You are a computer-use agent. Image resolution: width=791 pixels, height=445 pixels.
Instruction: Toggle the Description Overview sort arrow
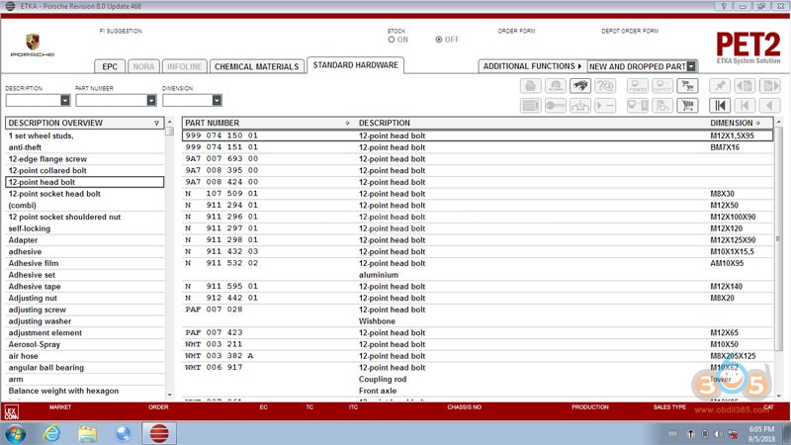coord(156,123)
